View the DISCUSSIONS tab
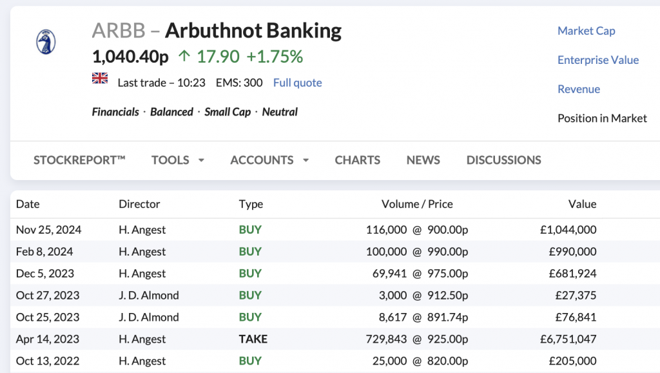Viewport: 660px width, 373px height. click(x=503, y=160)
